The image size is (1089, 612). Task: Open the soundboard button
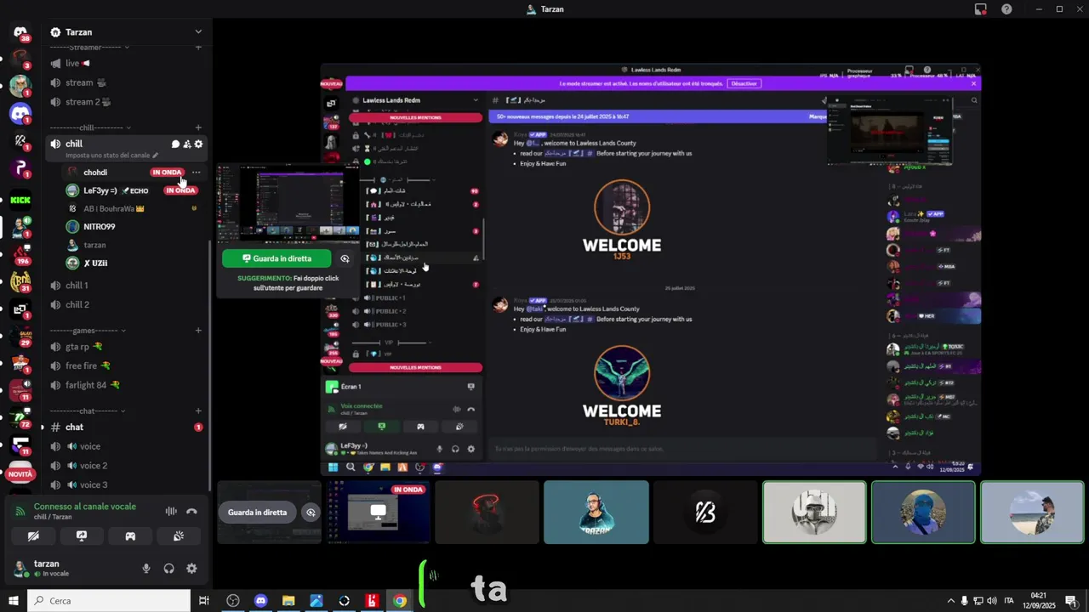178,536
